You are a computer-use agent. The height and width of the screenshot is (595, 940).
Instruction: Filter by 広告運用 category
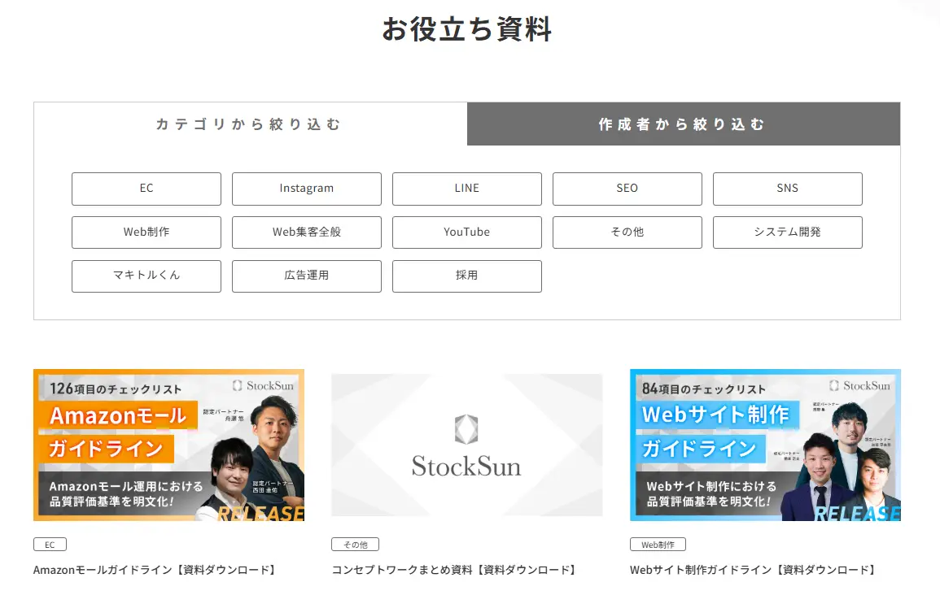(x=306, y=276)
